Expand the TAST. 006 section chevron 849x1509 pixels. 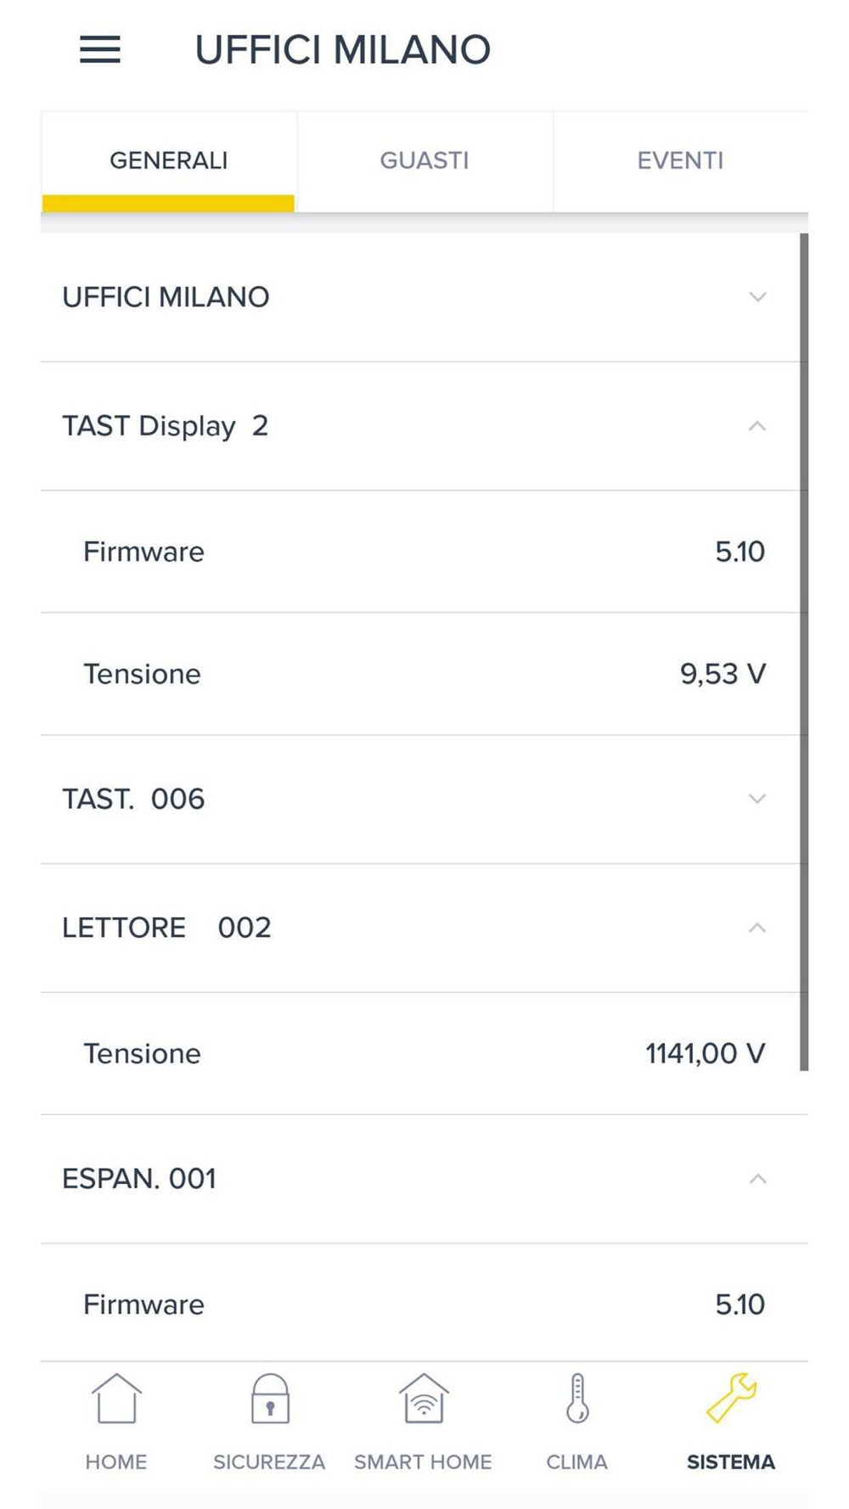(x=758, y=799)
